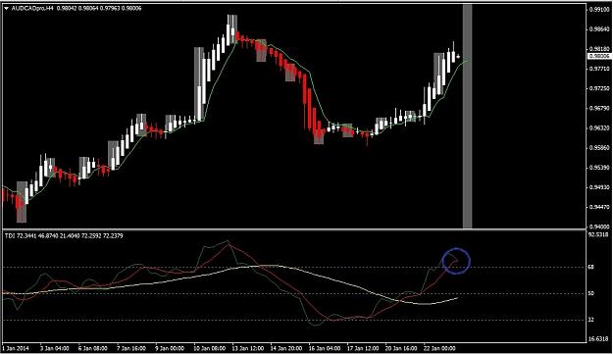The height and width of the screenshot is (354, 613).
Task: Click the 68 level label
Action: [591, 268]
